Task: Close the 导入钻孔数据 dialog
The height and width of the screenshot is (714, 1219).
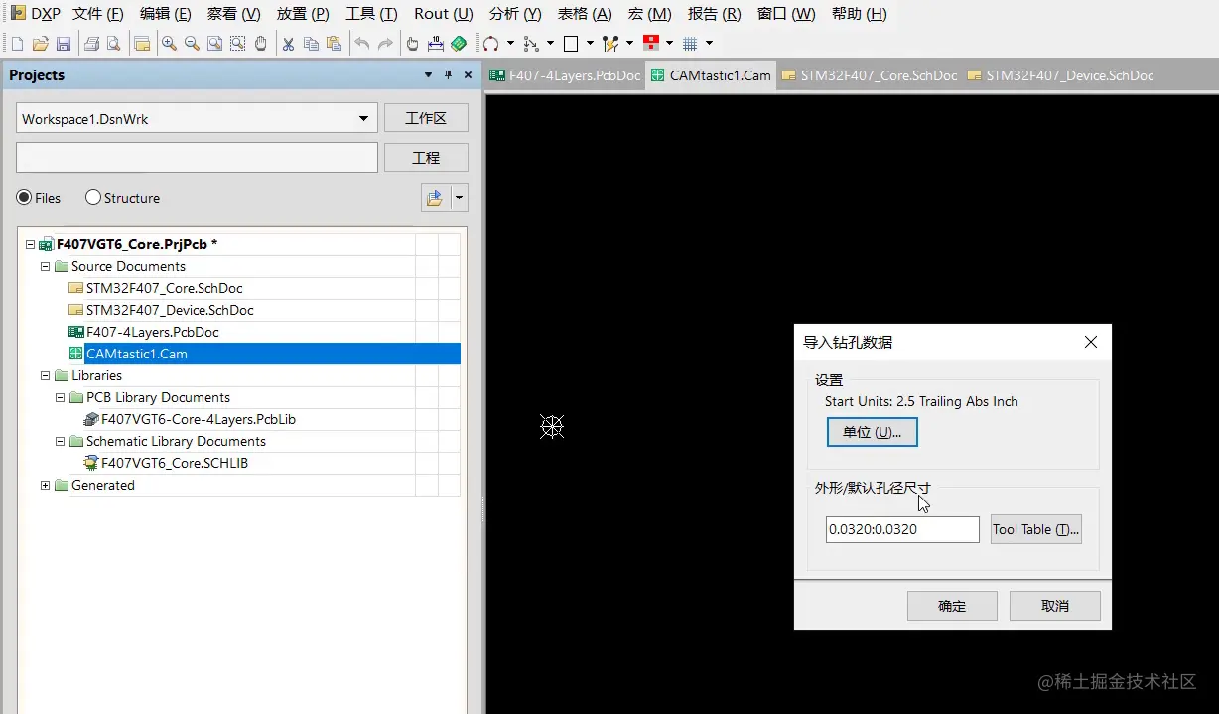Action: tap(1091, 342)
